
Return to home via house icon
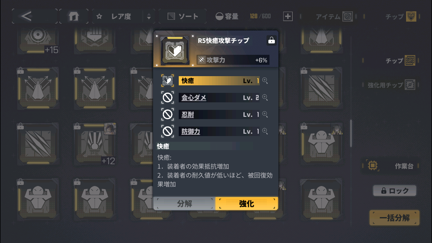[74, 16]
